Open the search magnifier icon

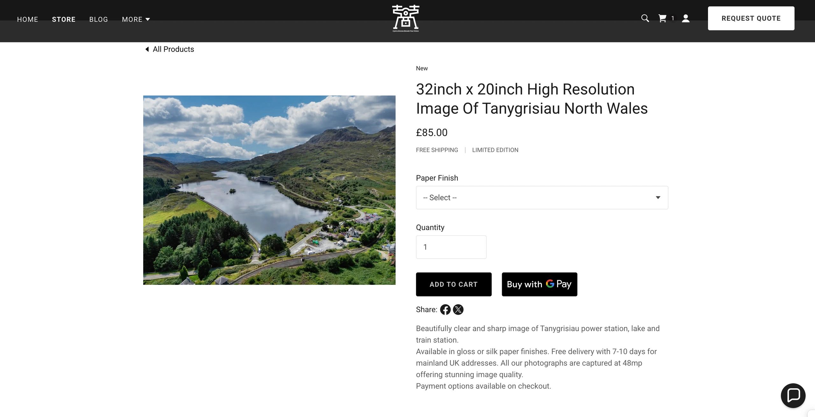pyautogui.click(x=645, y=18)
